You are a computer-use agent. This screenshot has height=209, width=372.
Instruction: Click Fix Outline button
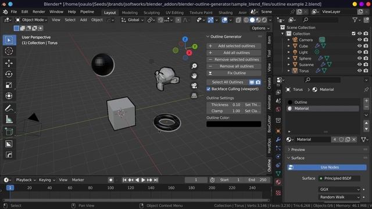coord(234,73)
